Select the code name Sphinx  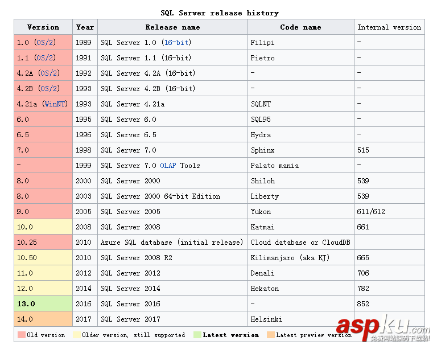[263, 150]
